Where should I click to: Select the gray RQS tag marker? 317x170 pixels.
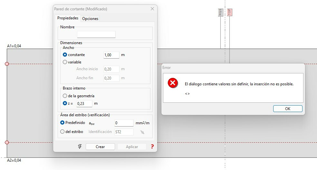[x=220, y=13]
